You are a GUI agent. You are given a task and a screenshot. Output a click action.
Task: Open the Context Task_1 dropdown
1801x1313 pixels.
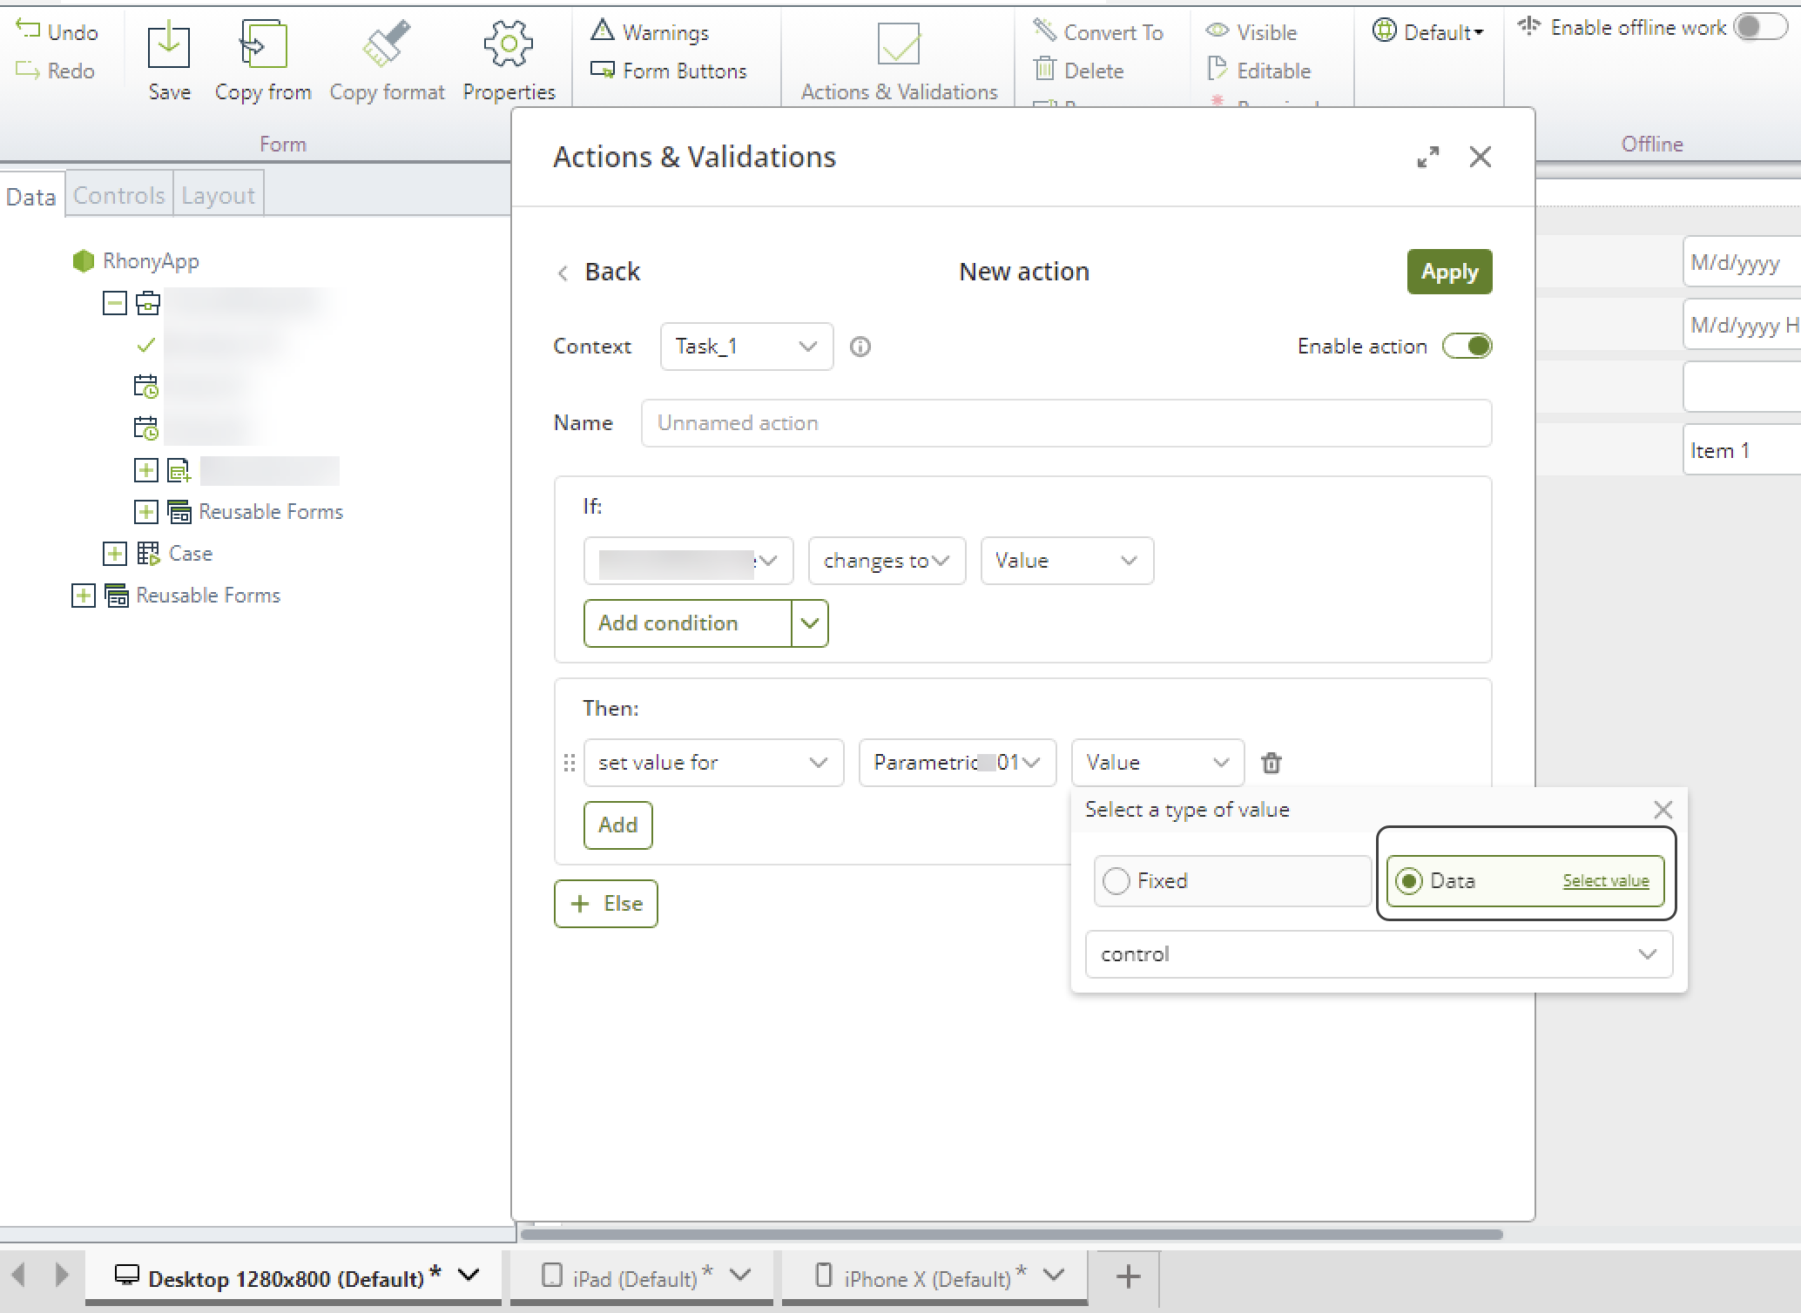tap(746, 347)
